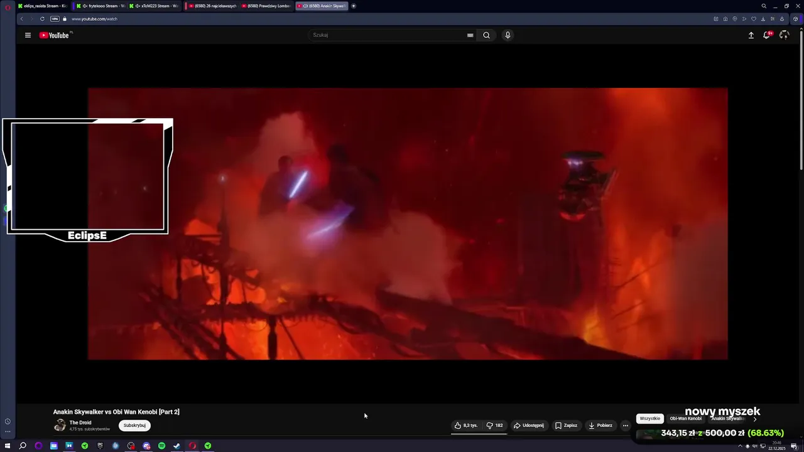Open browser tab search magnifier
Screen dimensions: 804x452
[764, 6]
